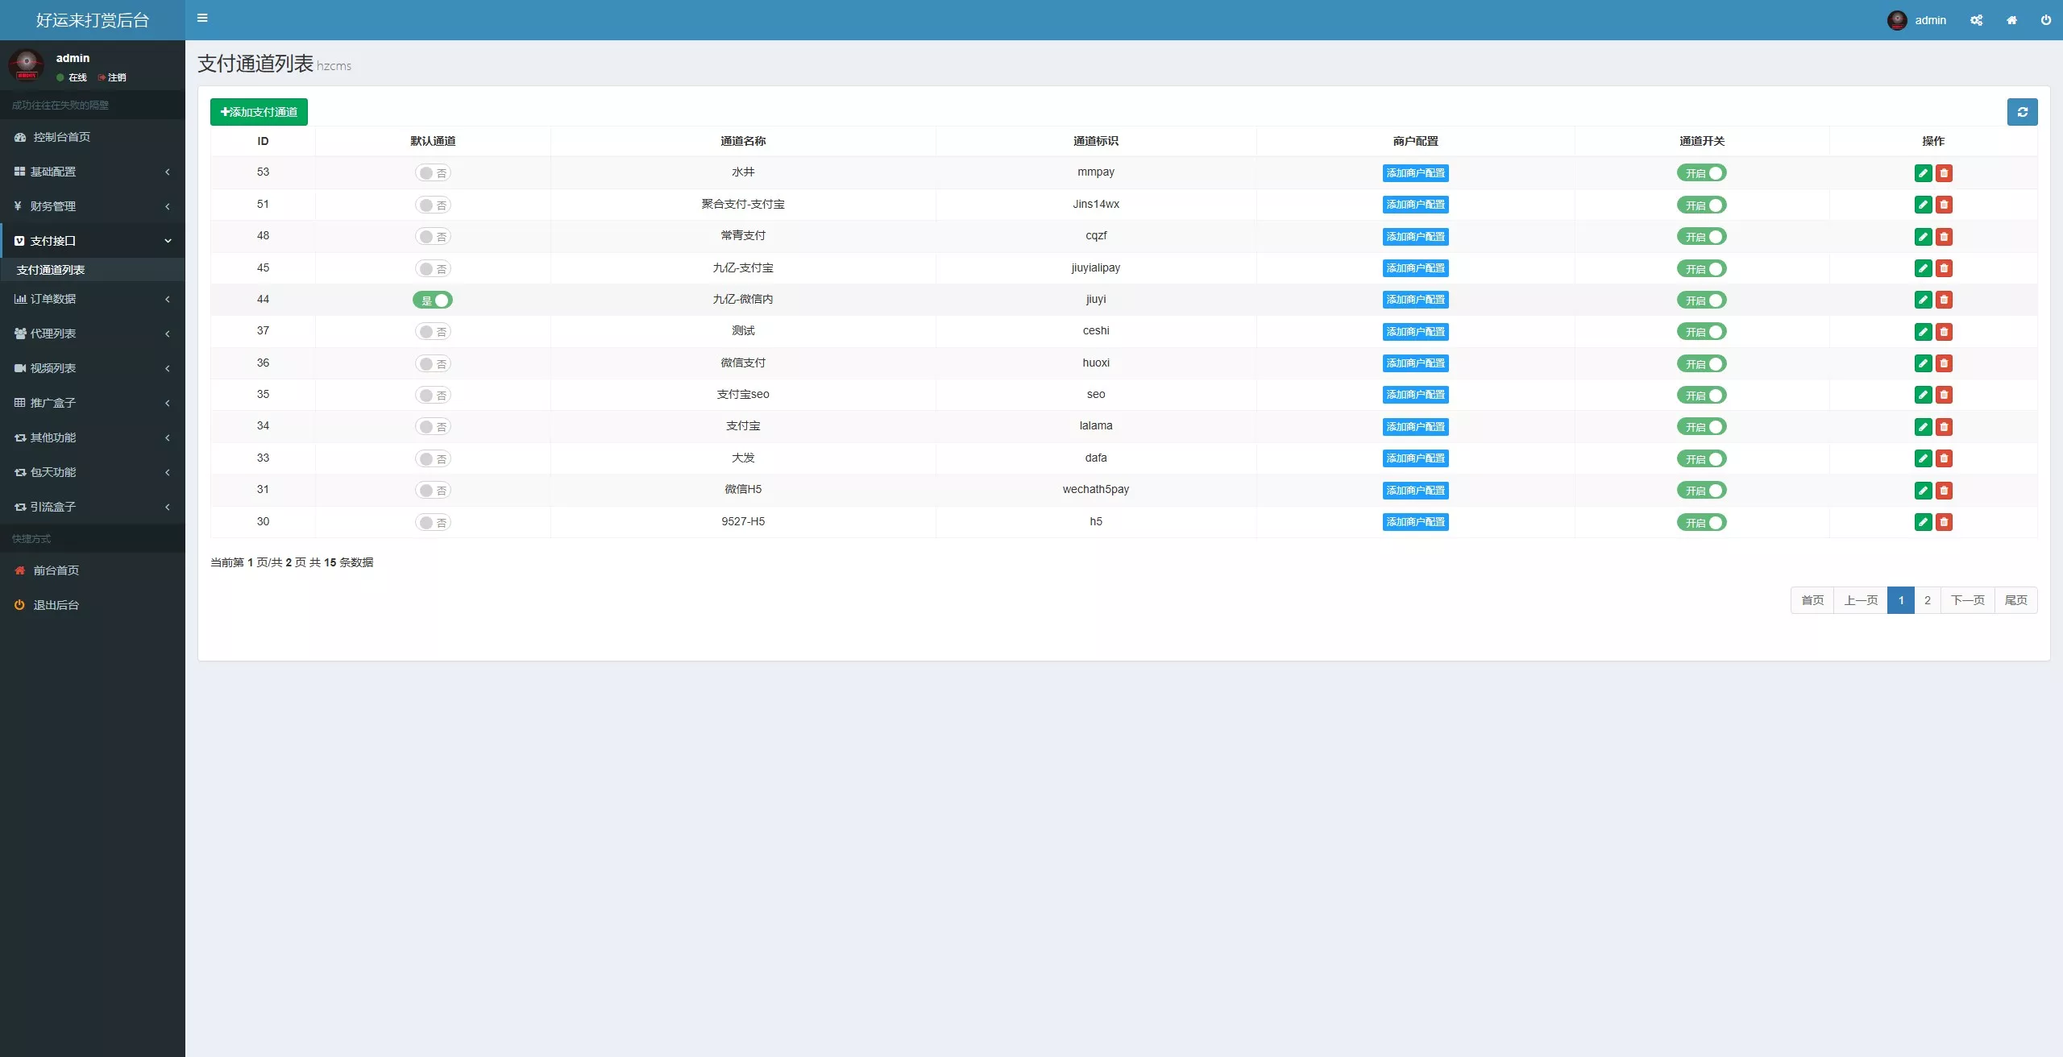
Task: Toggle default channel switch for 常青支付
Action: pyautogui.click(x=433, y=237)
